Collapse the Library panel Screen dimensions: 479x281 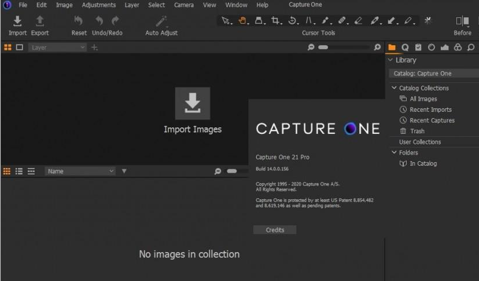(x=390, y=60)
